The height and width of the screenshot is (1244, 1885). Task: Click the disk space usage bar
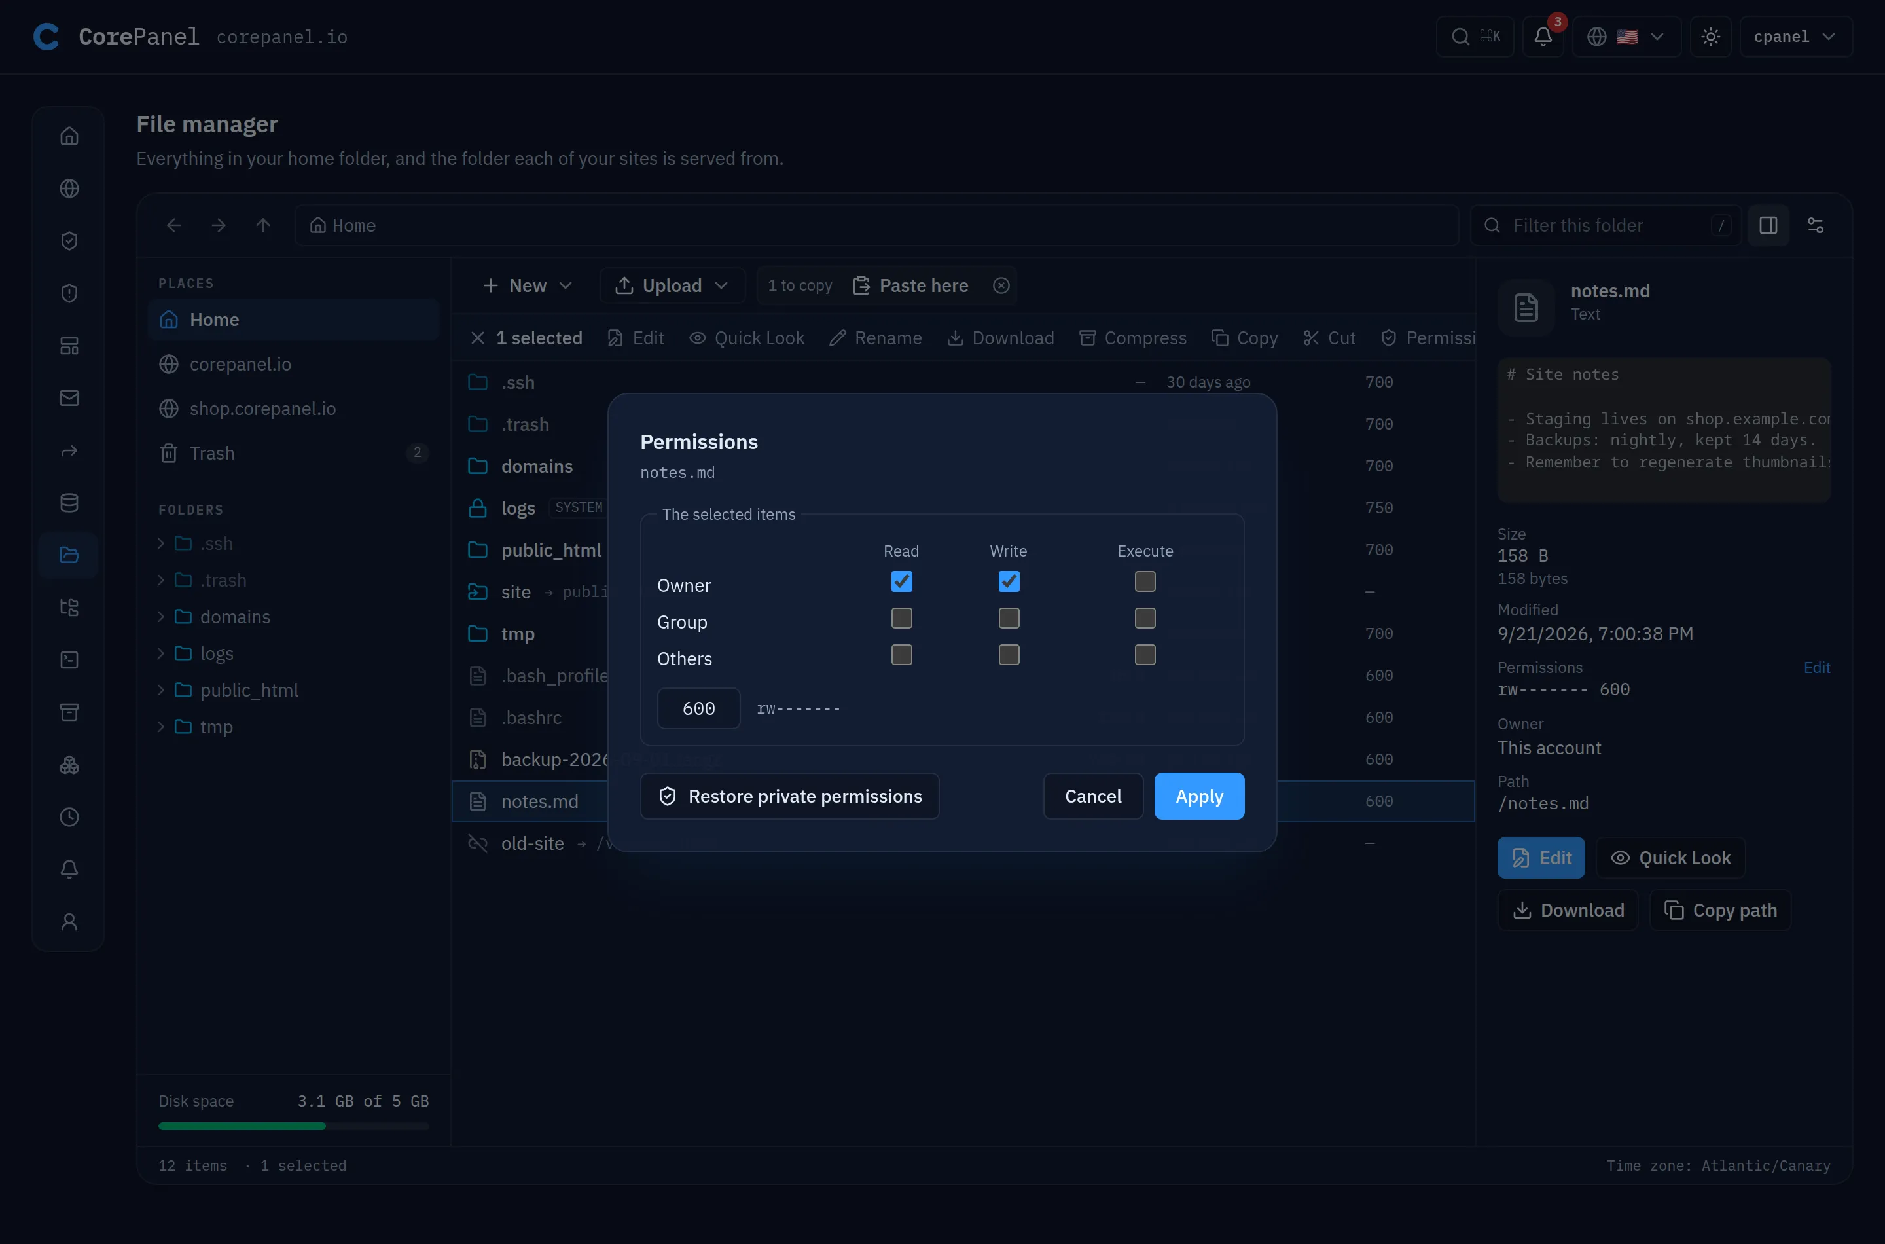coord(293,1125)
